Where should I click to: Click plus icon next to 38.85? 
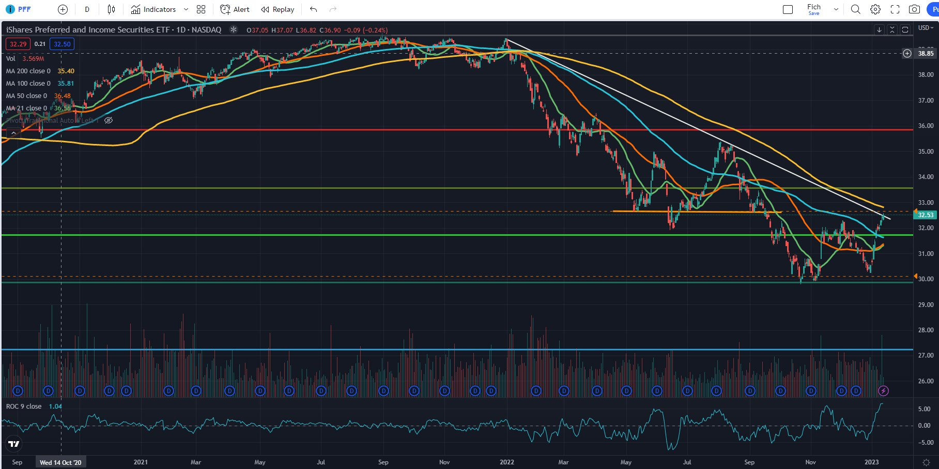pyautogui.click(x=907, y=53)
